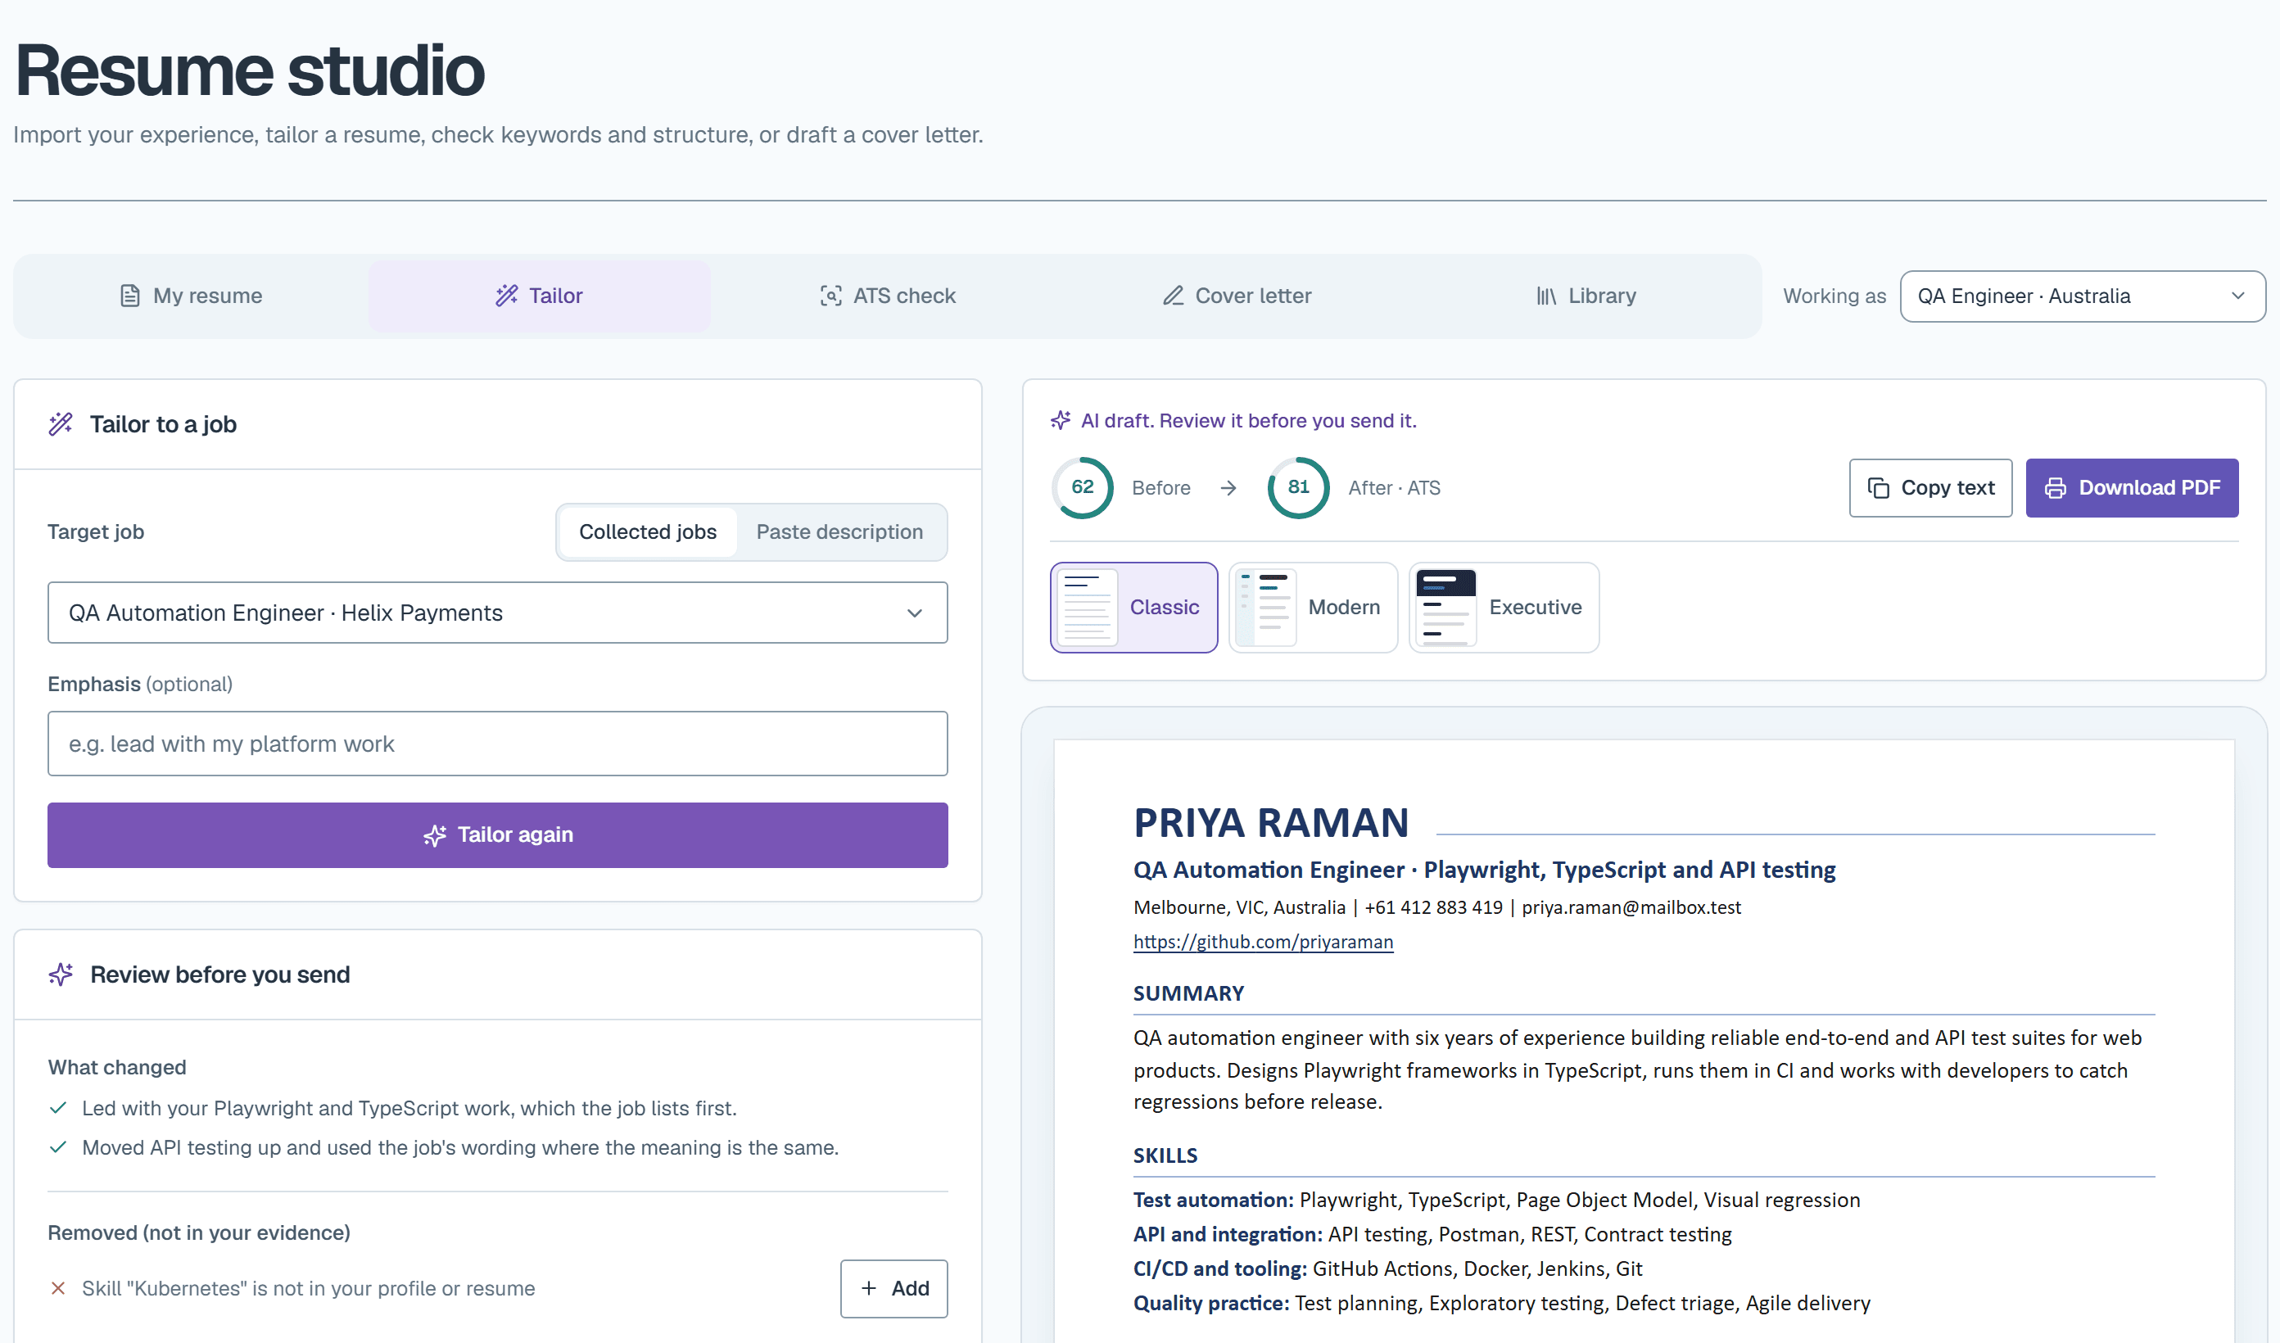The image size is (2280, 1343).
Task: Click the plus icon in the Add button
Action: tap(869, 1288)
